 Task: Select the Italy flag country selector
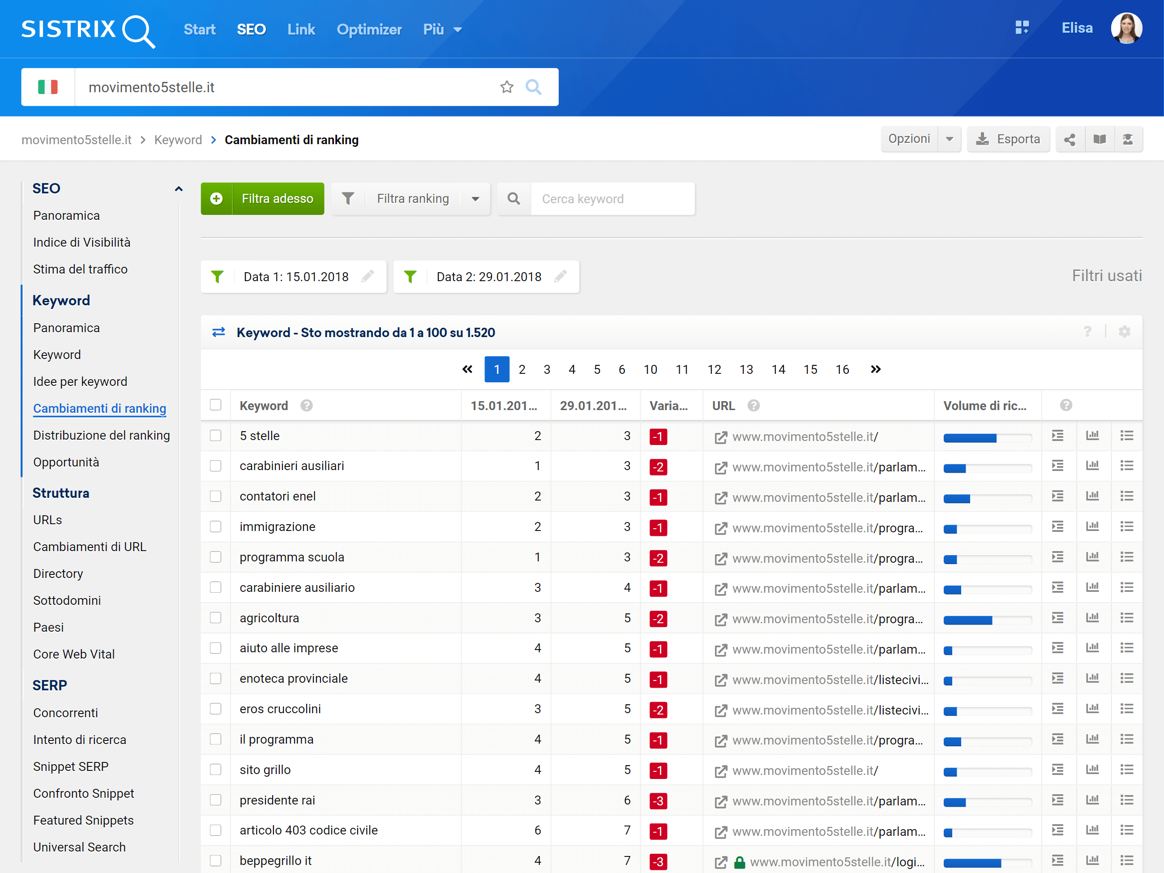click(x=48, y=87)
